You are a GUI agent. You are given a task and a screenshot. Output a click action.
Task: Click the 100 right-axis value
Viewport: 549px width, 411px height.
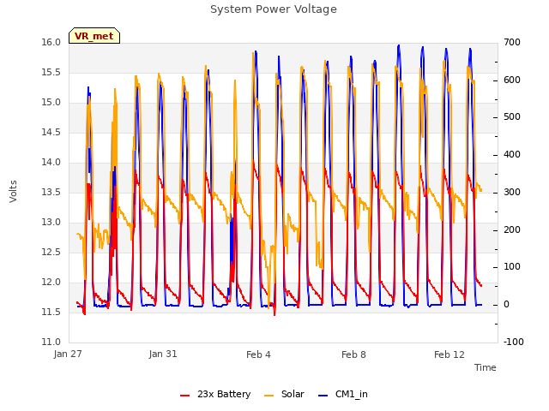[x=512, y=267]
